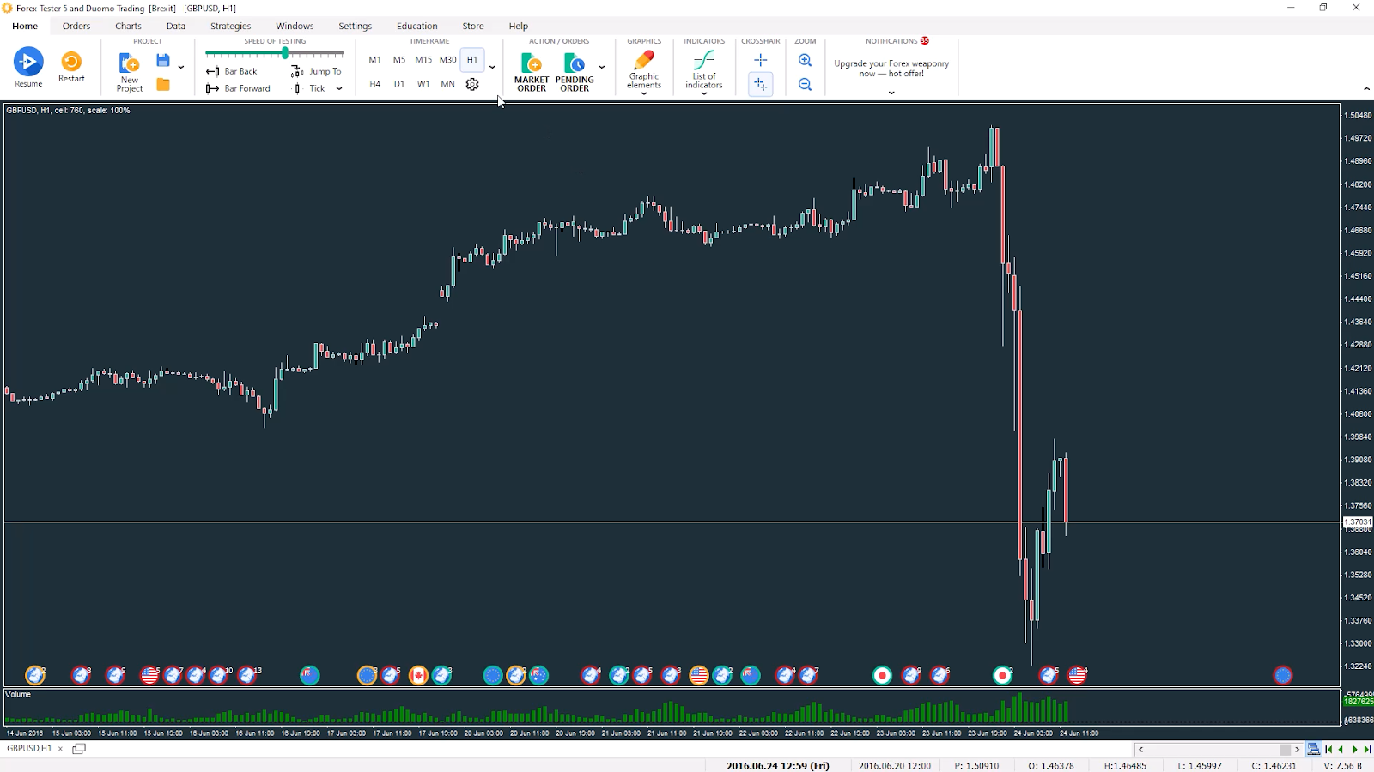Toggle synchronized crosshair mode

760,84
